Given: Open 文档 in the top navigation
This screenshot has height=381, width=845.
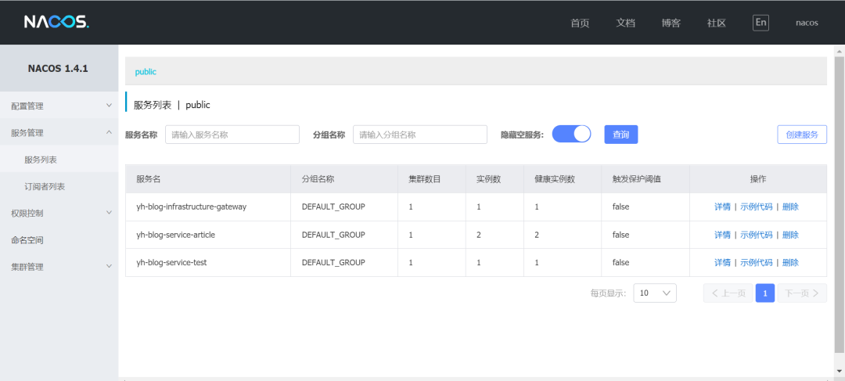Looking at the screenshot, I should [x=625, y=23].
